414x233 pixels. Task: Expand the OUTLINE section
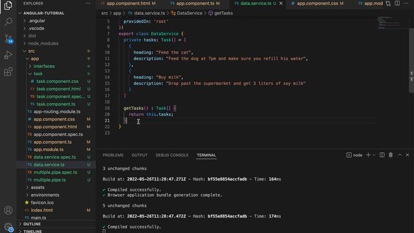[56, 224]
